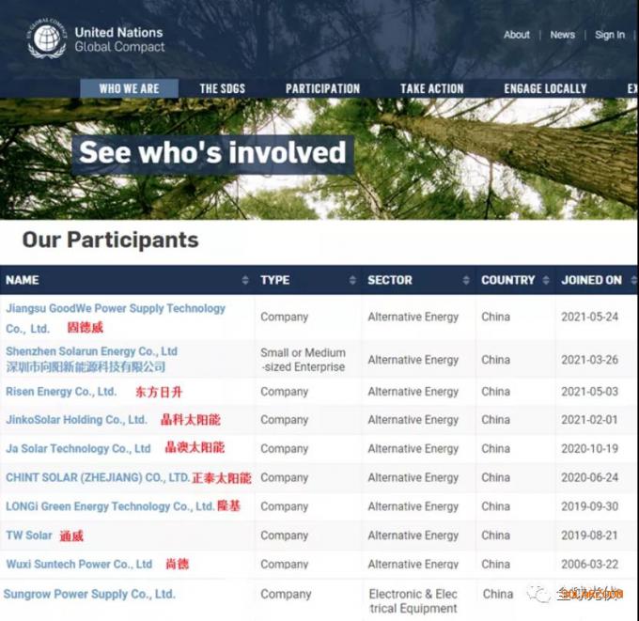Select the 2019-09-30 joined date cell
The width and height of the screenshot is (639, 621).
click(x=590, y=506)
